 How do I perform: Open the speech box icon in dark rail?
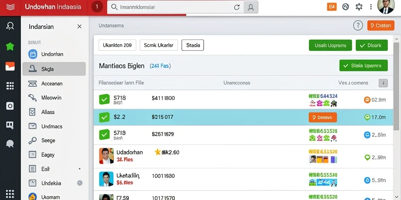pyautogui.click(x=10, y=125)
